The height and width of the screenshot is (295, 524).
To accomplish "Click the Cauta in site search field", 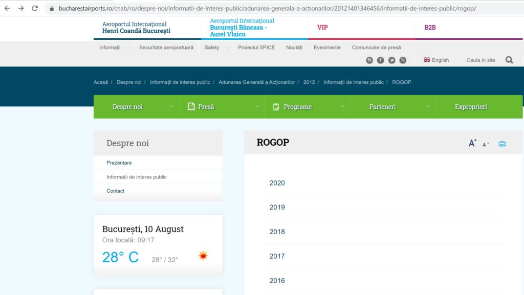I will click(x=481, y=60).
